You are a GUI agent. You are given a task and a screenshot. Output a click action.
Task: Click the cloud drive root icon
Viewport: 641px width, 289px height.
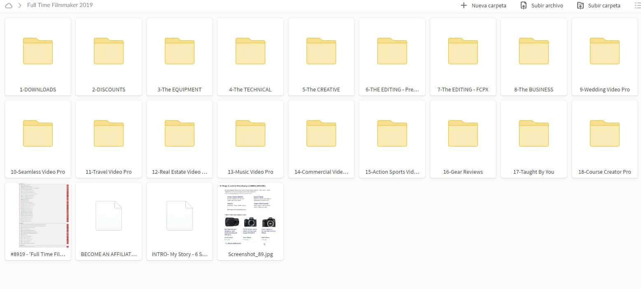(9, 5)
